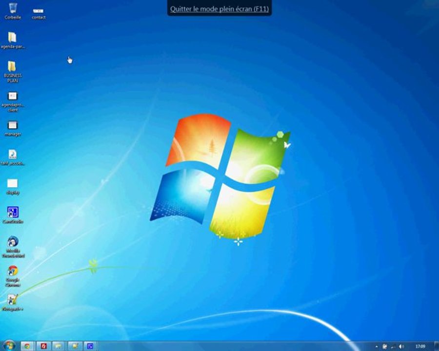Select the contact desktop shortcut
This screenshot has width=439, height=351.
tap(39, 13)
